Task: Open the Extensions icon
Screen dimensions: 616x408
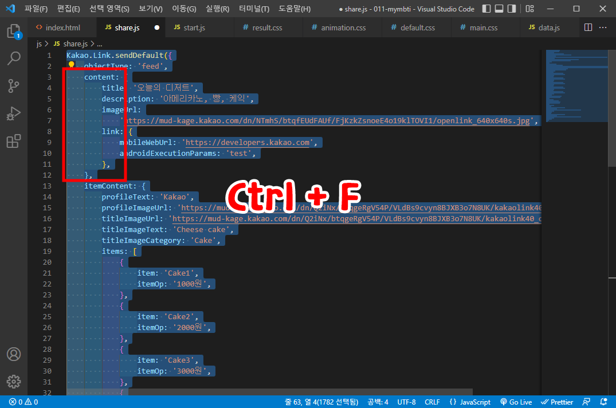Action: (14, 141)
